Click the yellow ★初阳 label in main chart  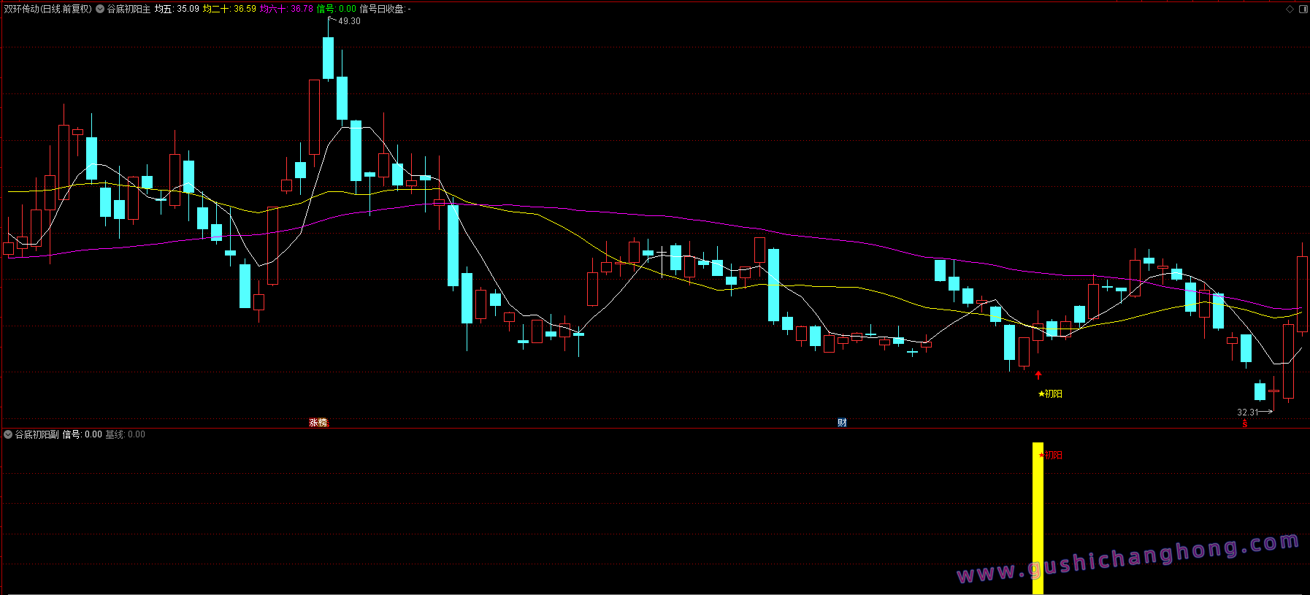pyautogui.click(x=1050, y=394)
